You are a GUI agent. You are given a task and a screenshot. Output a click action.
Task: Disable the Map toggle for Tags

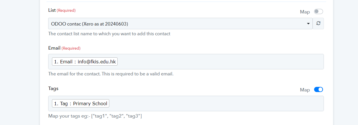318,90
